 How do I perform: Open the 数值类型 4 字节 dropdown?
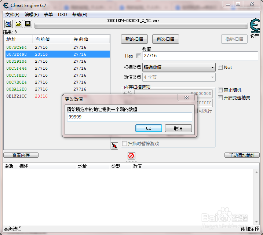179,77
